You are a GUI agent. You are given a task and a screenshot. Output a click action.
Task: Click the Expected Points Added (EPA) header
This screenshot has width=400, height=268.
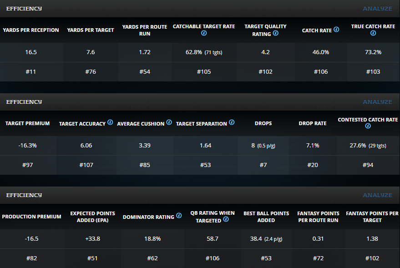coord(92,217)
